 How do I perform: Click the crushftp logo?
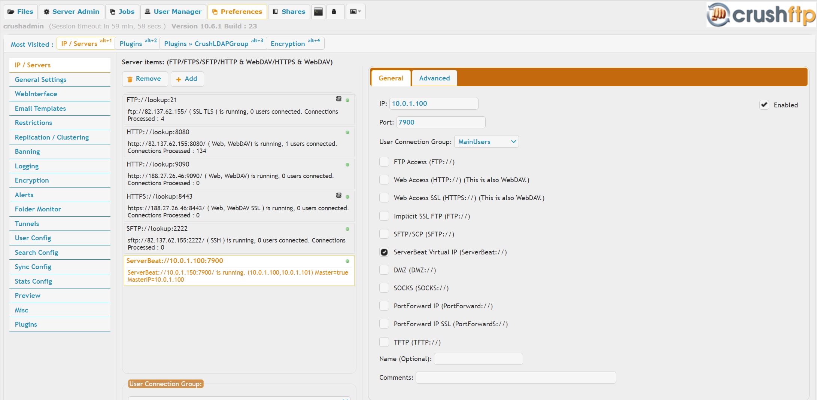click(761, 15)
